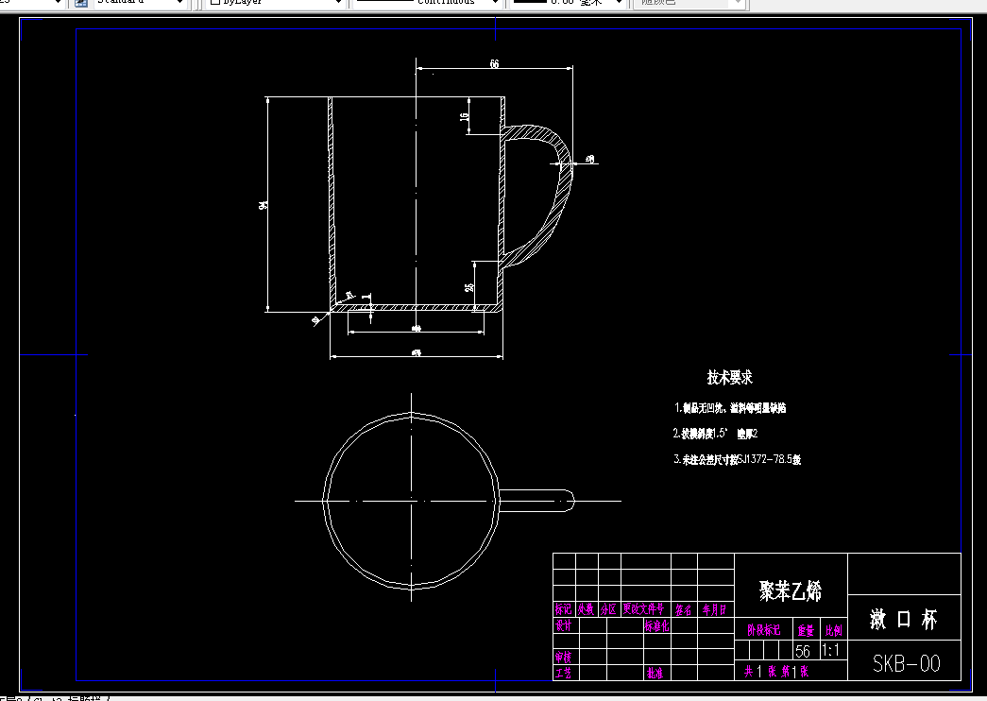Select the 年月日 label in title block
Viewport: 987px width, 701px height.
(x=715, y=609)
